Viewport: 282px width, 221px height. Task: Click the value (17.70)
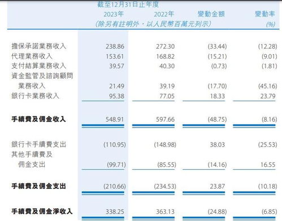pos(217,86)
